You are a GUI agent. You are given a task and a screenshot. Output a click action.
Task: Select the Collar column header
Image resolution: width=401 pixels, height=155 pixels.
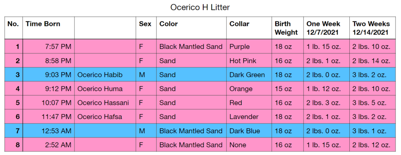click(x=249, y=28)
